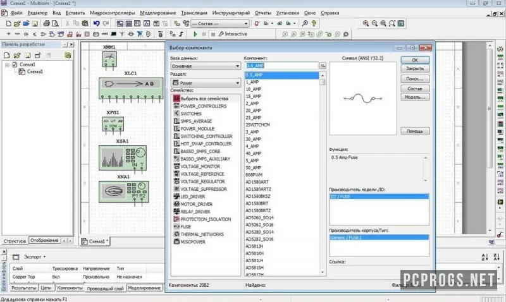506x302 pixels.
Task: Select Выбрать все семейства entry
Action: tap(204, 99)
